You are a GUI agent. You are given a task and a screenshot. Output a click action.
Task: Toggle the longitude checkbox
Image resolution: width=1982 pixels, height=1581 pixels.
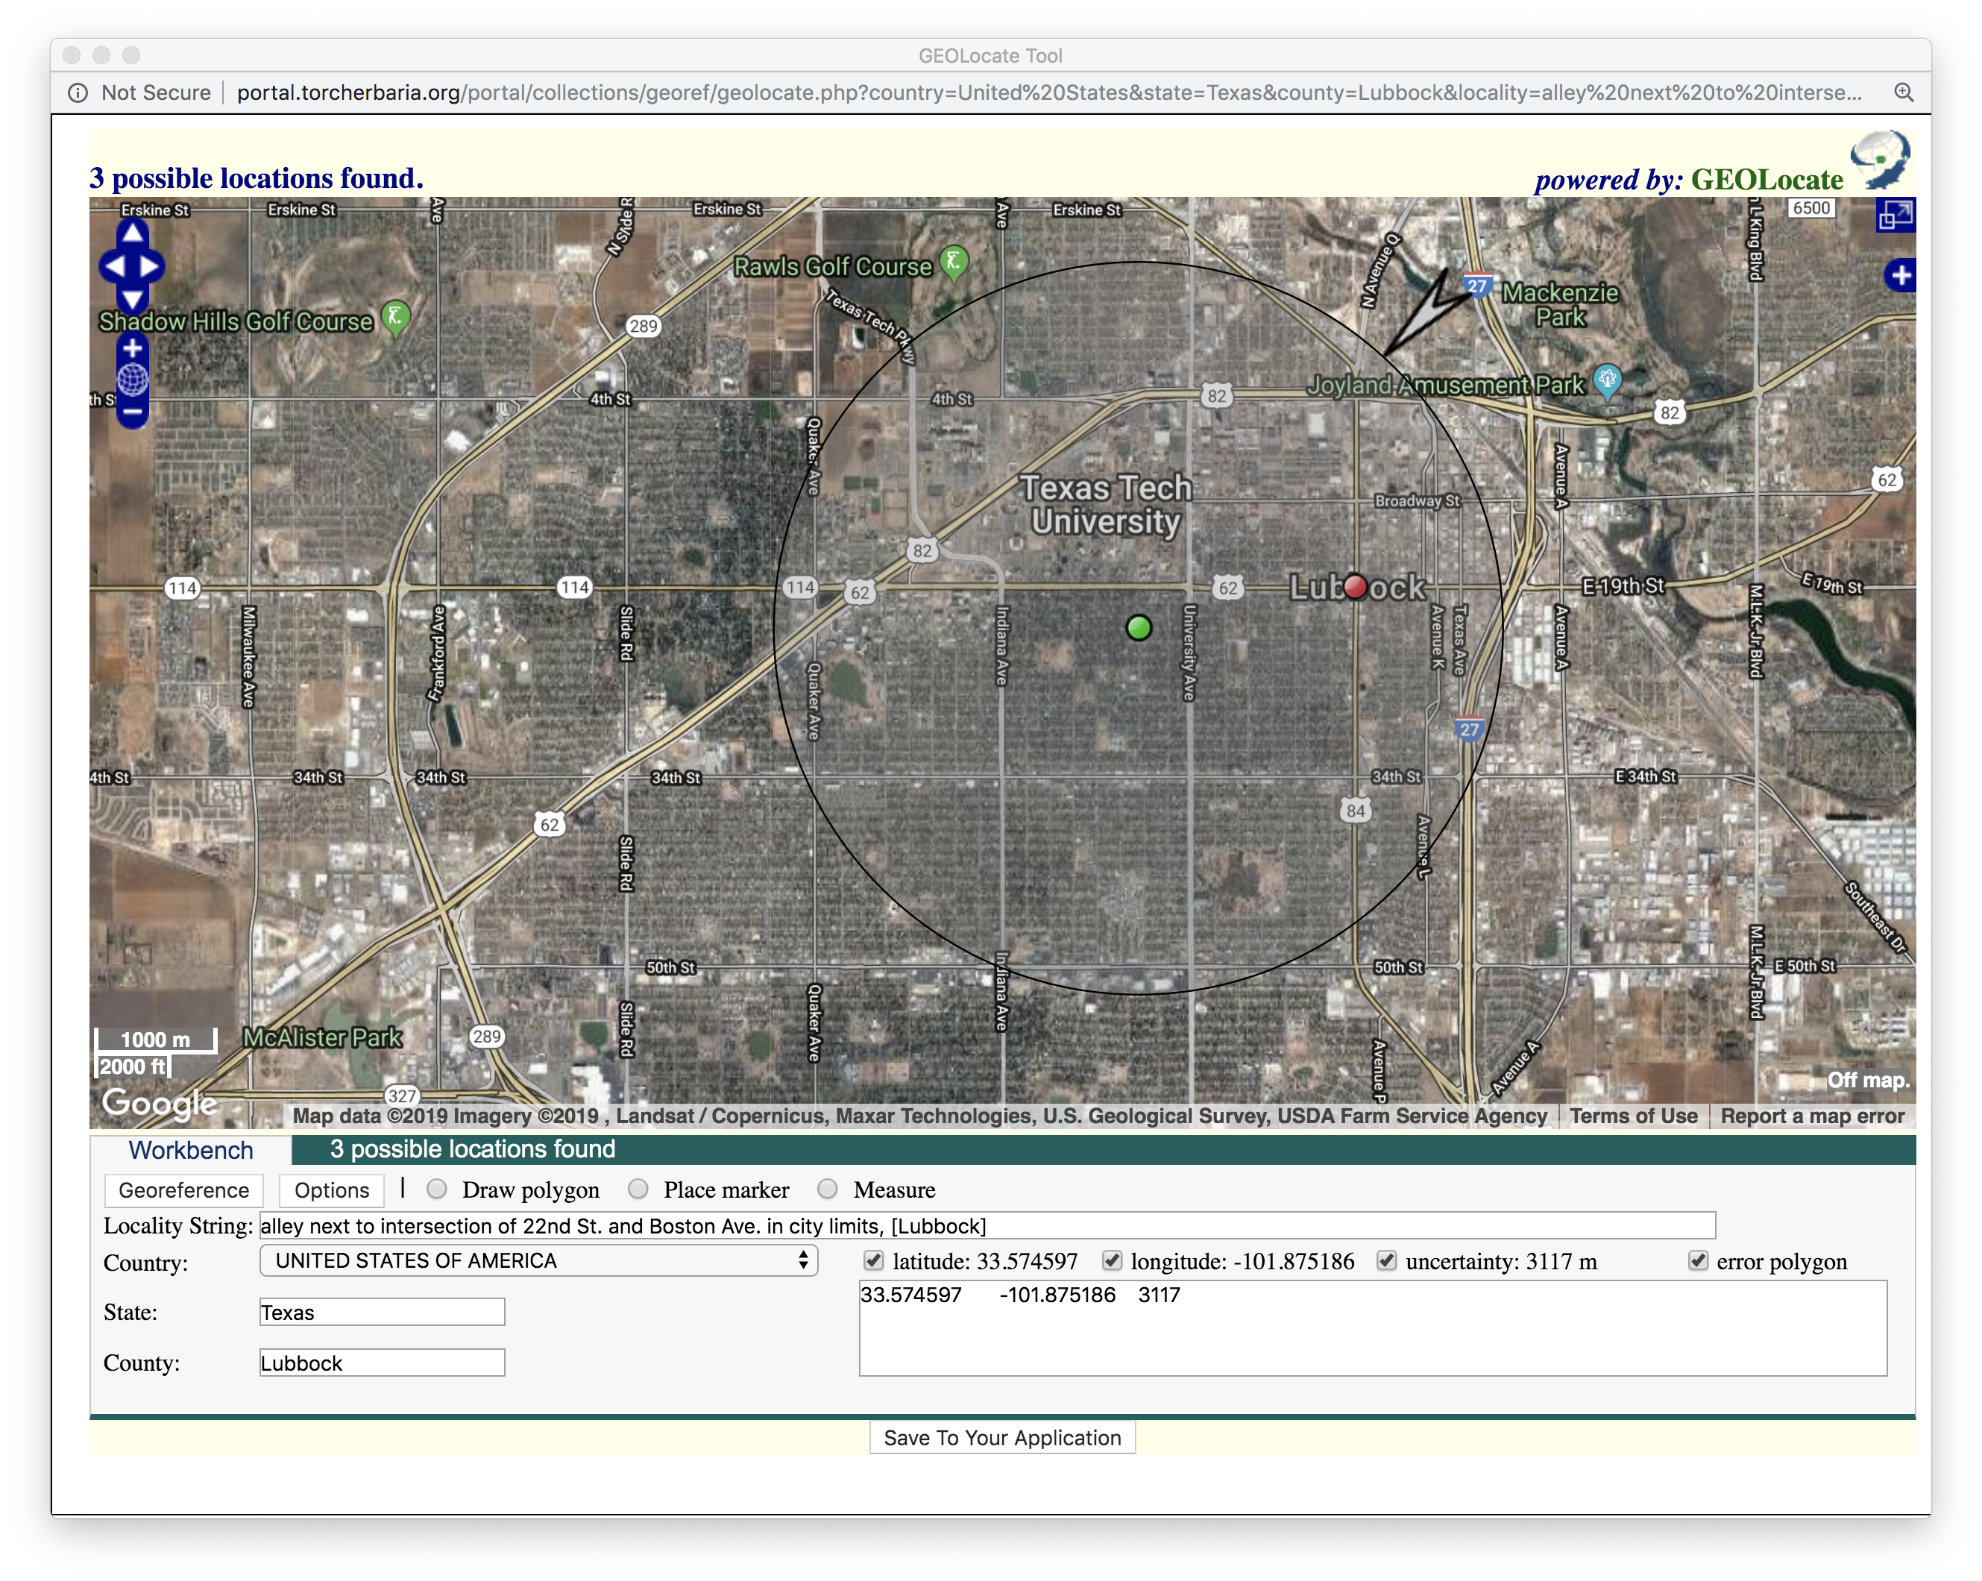tap(1112, 1260)
